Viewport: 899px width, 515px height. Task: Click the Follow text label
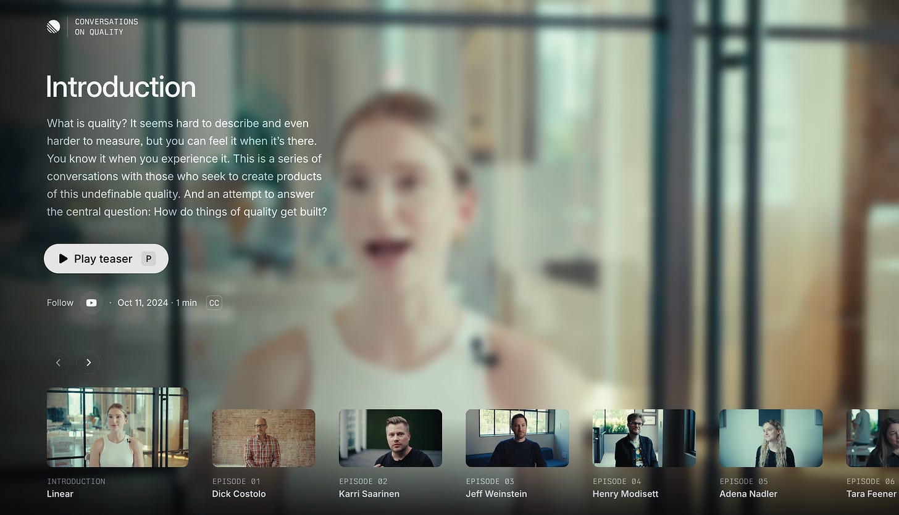point(60,303)
